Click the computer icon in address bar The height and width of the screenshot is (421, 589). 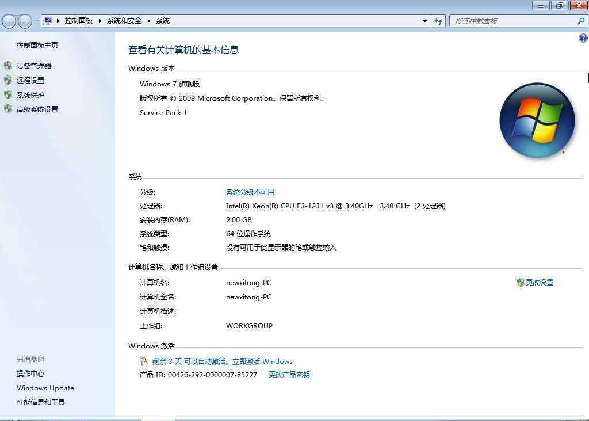click(x=47, y=21)
